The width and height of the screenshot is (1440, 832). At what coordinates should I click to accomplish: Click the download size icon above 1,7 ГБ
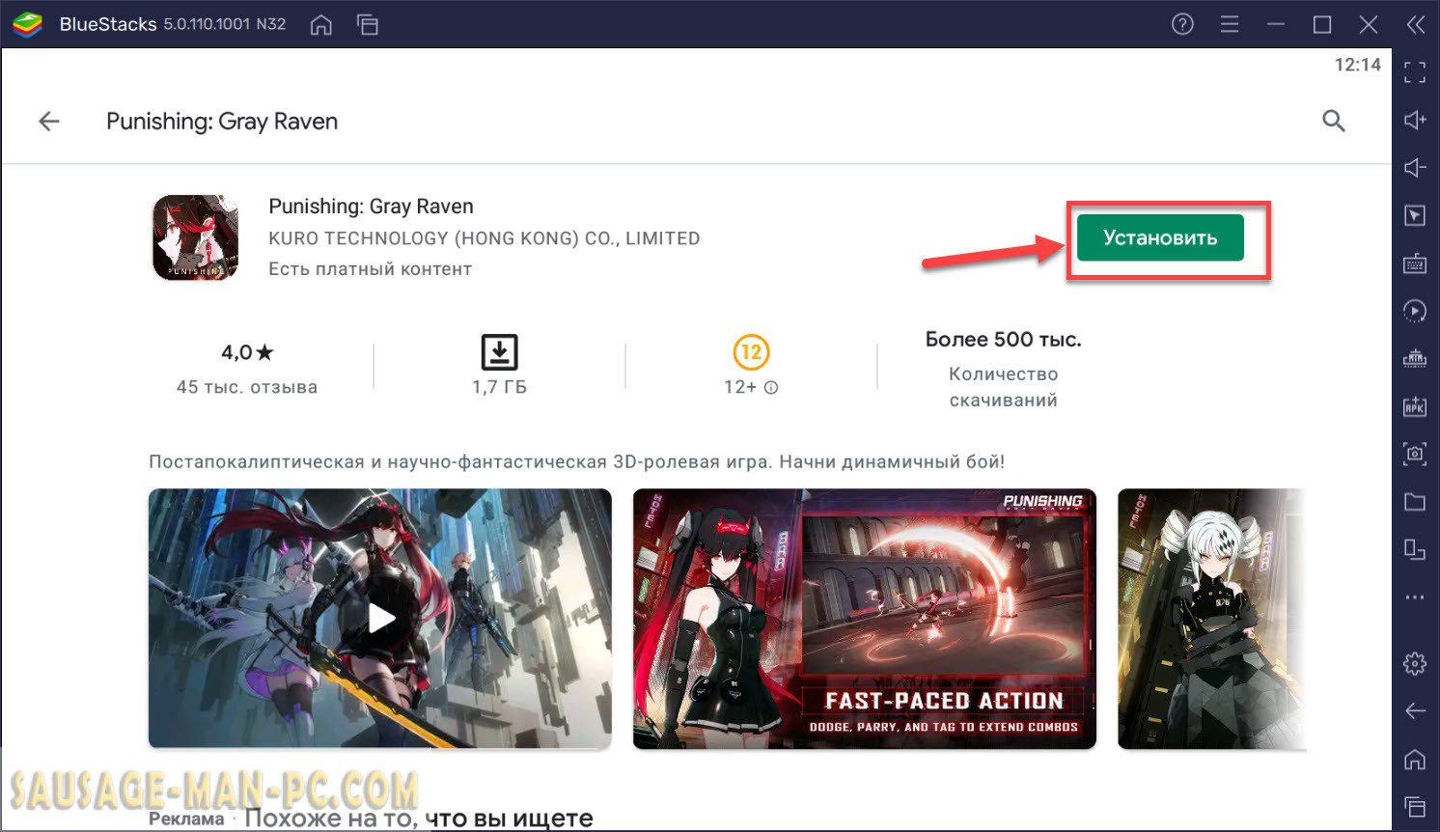click(x=499, y=352)
